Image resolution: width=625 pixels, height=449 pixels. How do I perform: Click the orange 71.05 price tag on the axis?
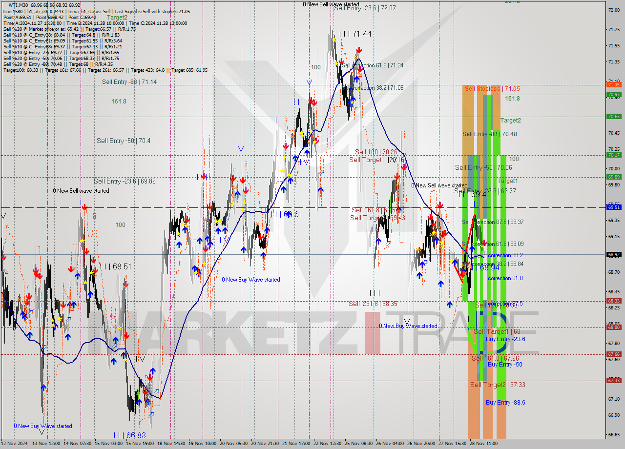pyautogui.click(x=614, y=84)
